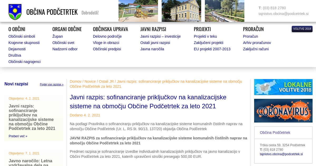Click the Občina Podčetrtek site title
Image resolution: width=316 pixels, height=166 pixels.
(x=52, y=12)
